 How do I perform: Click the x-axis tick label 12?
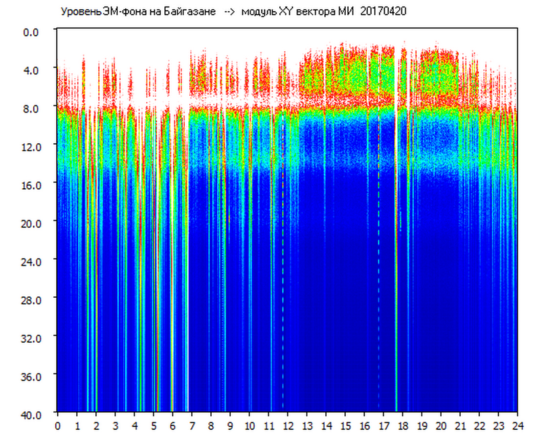click(x=288, y=425)
